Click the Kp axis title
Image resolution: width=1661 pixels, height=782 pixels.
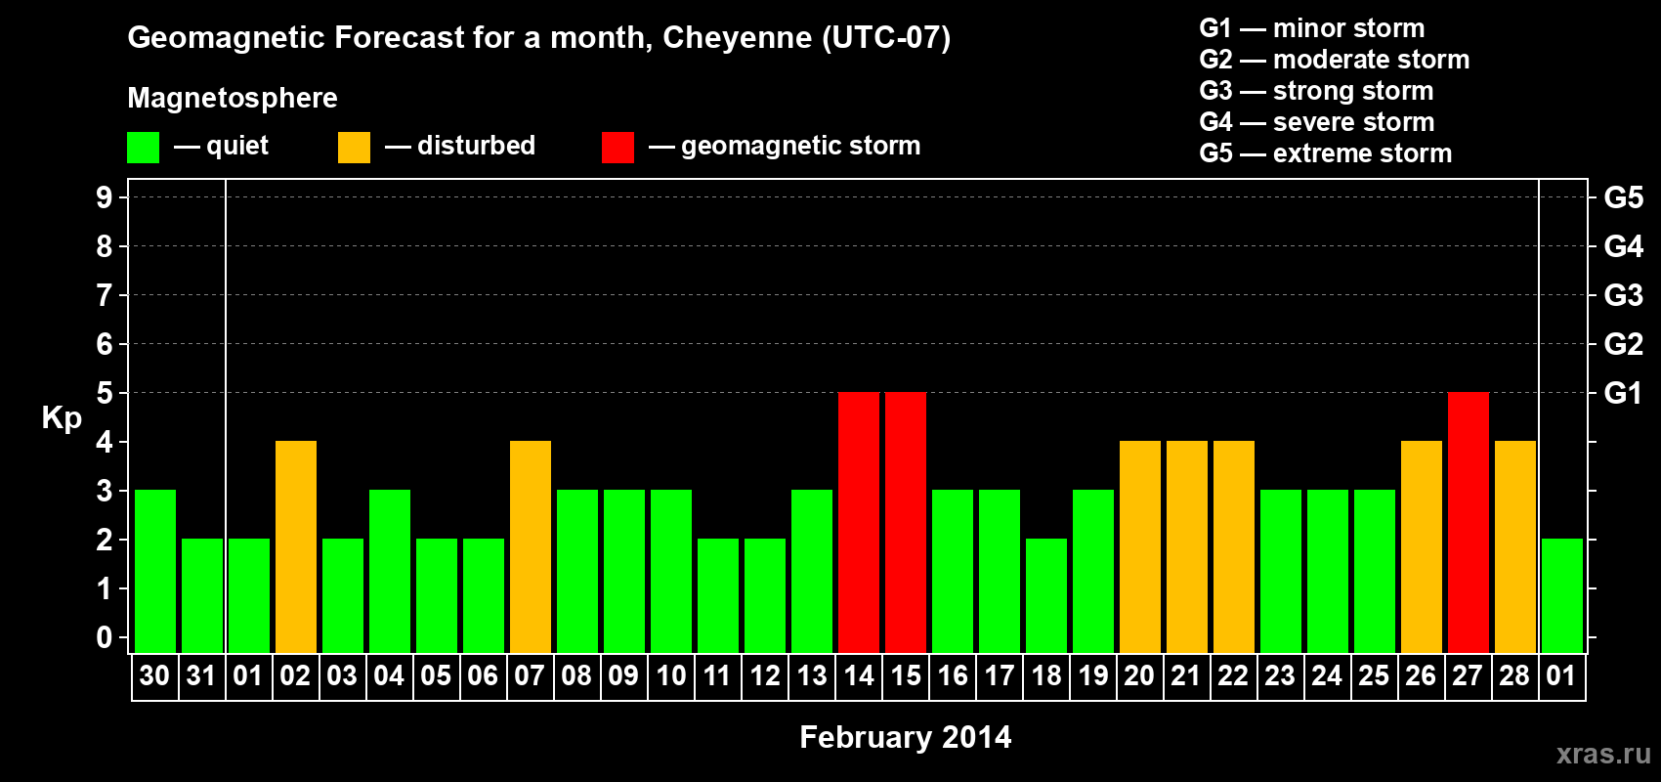(x=62, y=418)
